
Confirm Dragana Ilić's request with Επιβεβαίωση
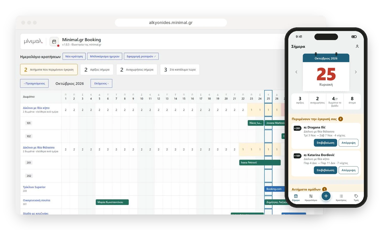coord(325,143)
